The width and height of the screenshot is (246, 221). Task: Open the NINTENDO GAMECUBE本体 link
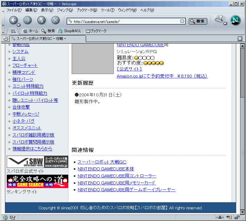click(x=106, y=169)
